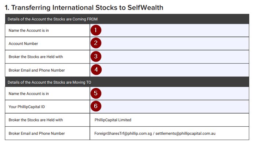Focus the Your PhillipCapital ID input field
Screen dimensions: 254x145
[170, 107]
